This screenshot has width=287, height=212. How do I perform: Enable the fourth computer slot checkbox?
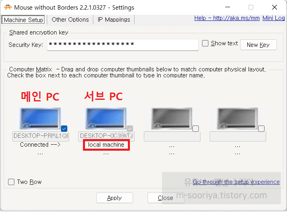tap(261, 129)
